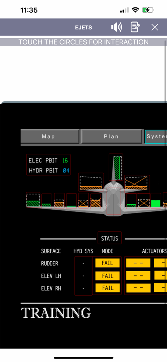Tap the solid green right wing surface indicator
This screenshot has height=362, width=167.
tap(156, 201)
